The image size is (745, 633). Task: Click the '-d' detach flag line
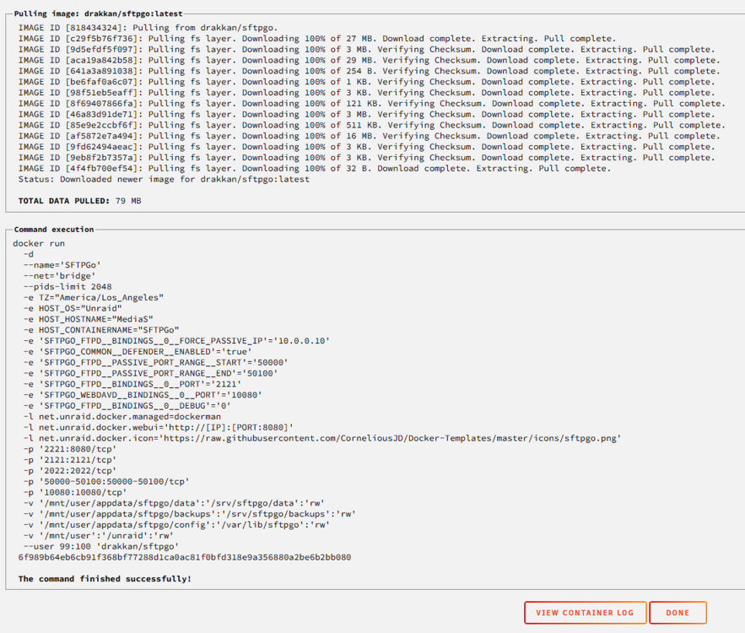pos(29,254)
